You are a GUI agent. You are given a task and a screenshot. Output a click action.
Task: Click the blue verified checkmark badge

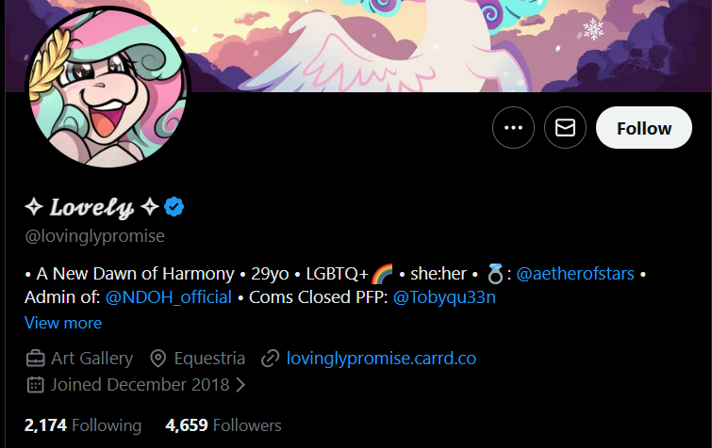coord(174,207)
